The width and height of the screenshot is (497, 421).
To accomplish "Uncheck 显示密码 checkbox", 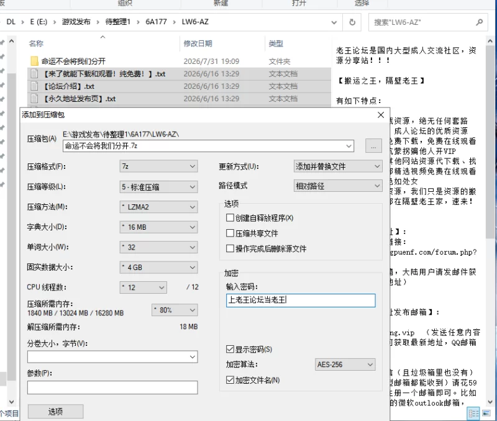I will 230,350.
